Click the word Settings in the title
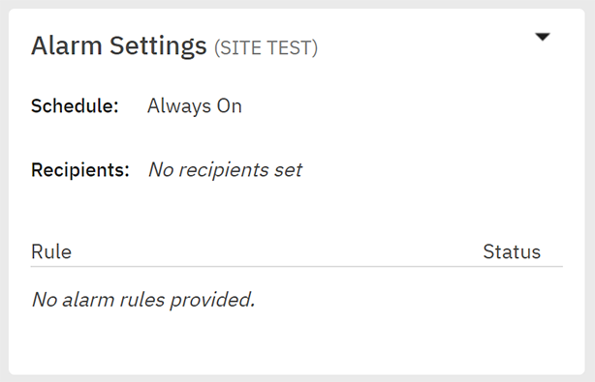Screen dimensions: 595x382 click(x=158, y=47)
